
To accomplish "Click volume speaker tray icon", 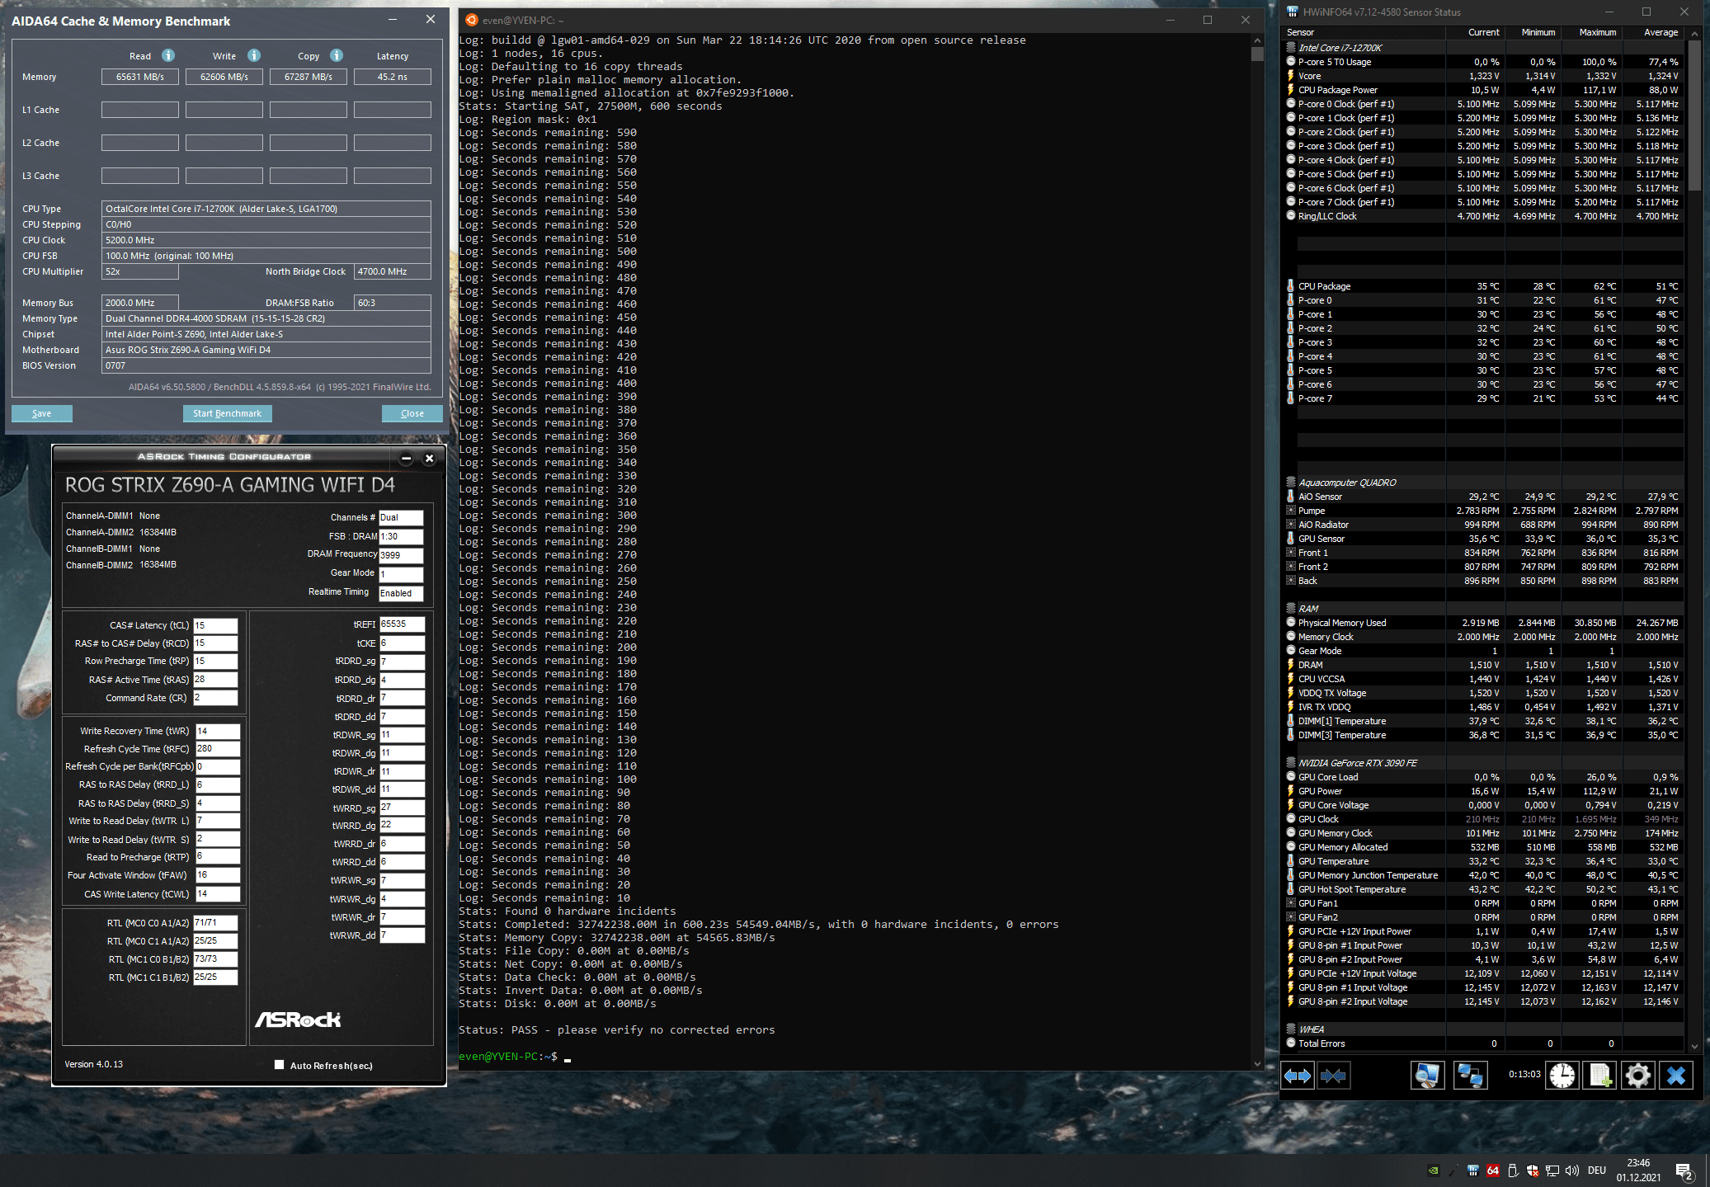I will click(1571, 1171).
